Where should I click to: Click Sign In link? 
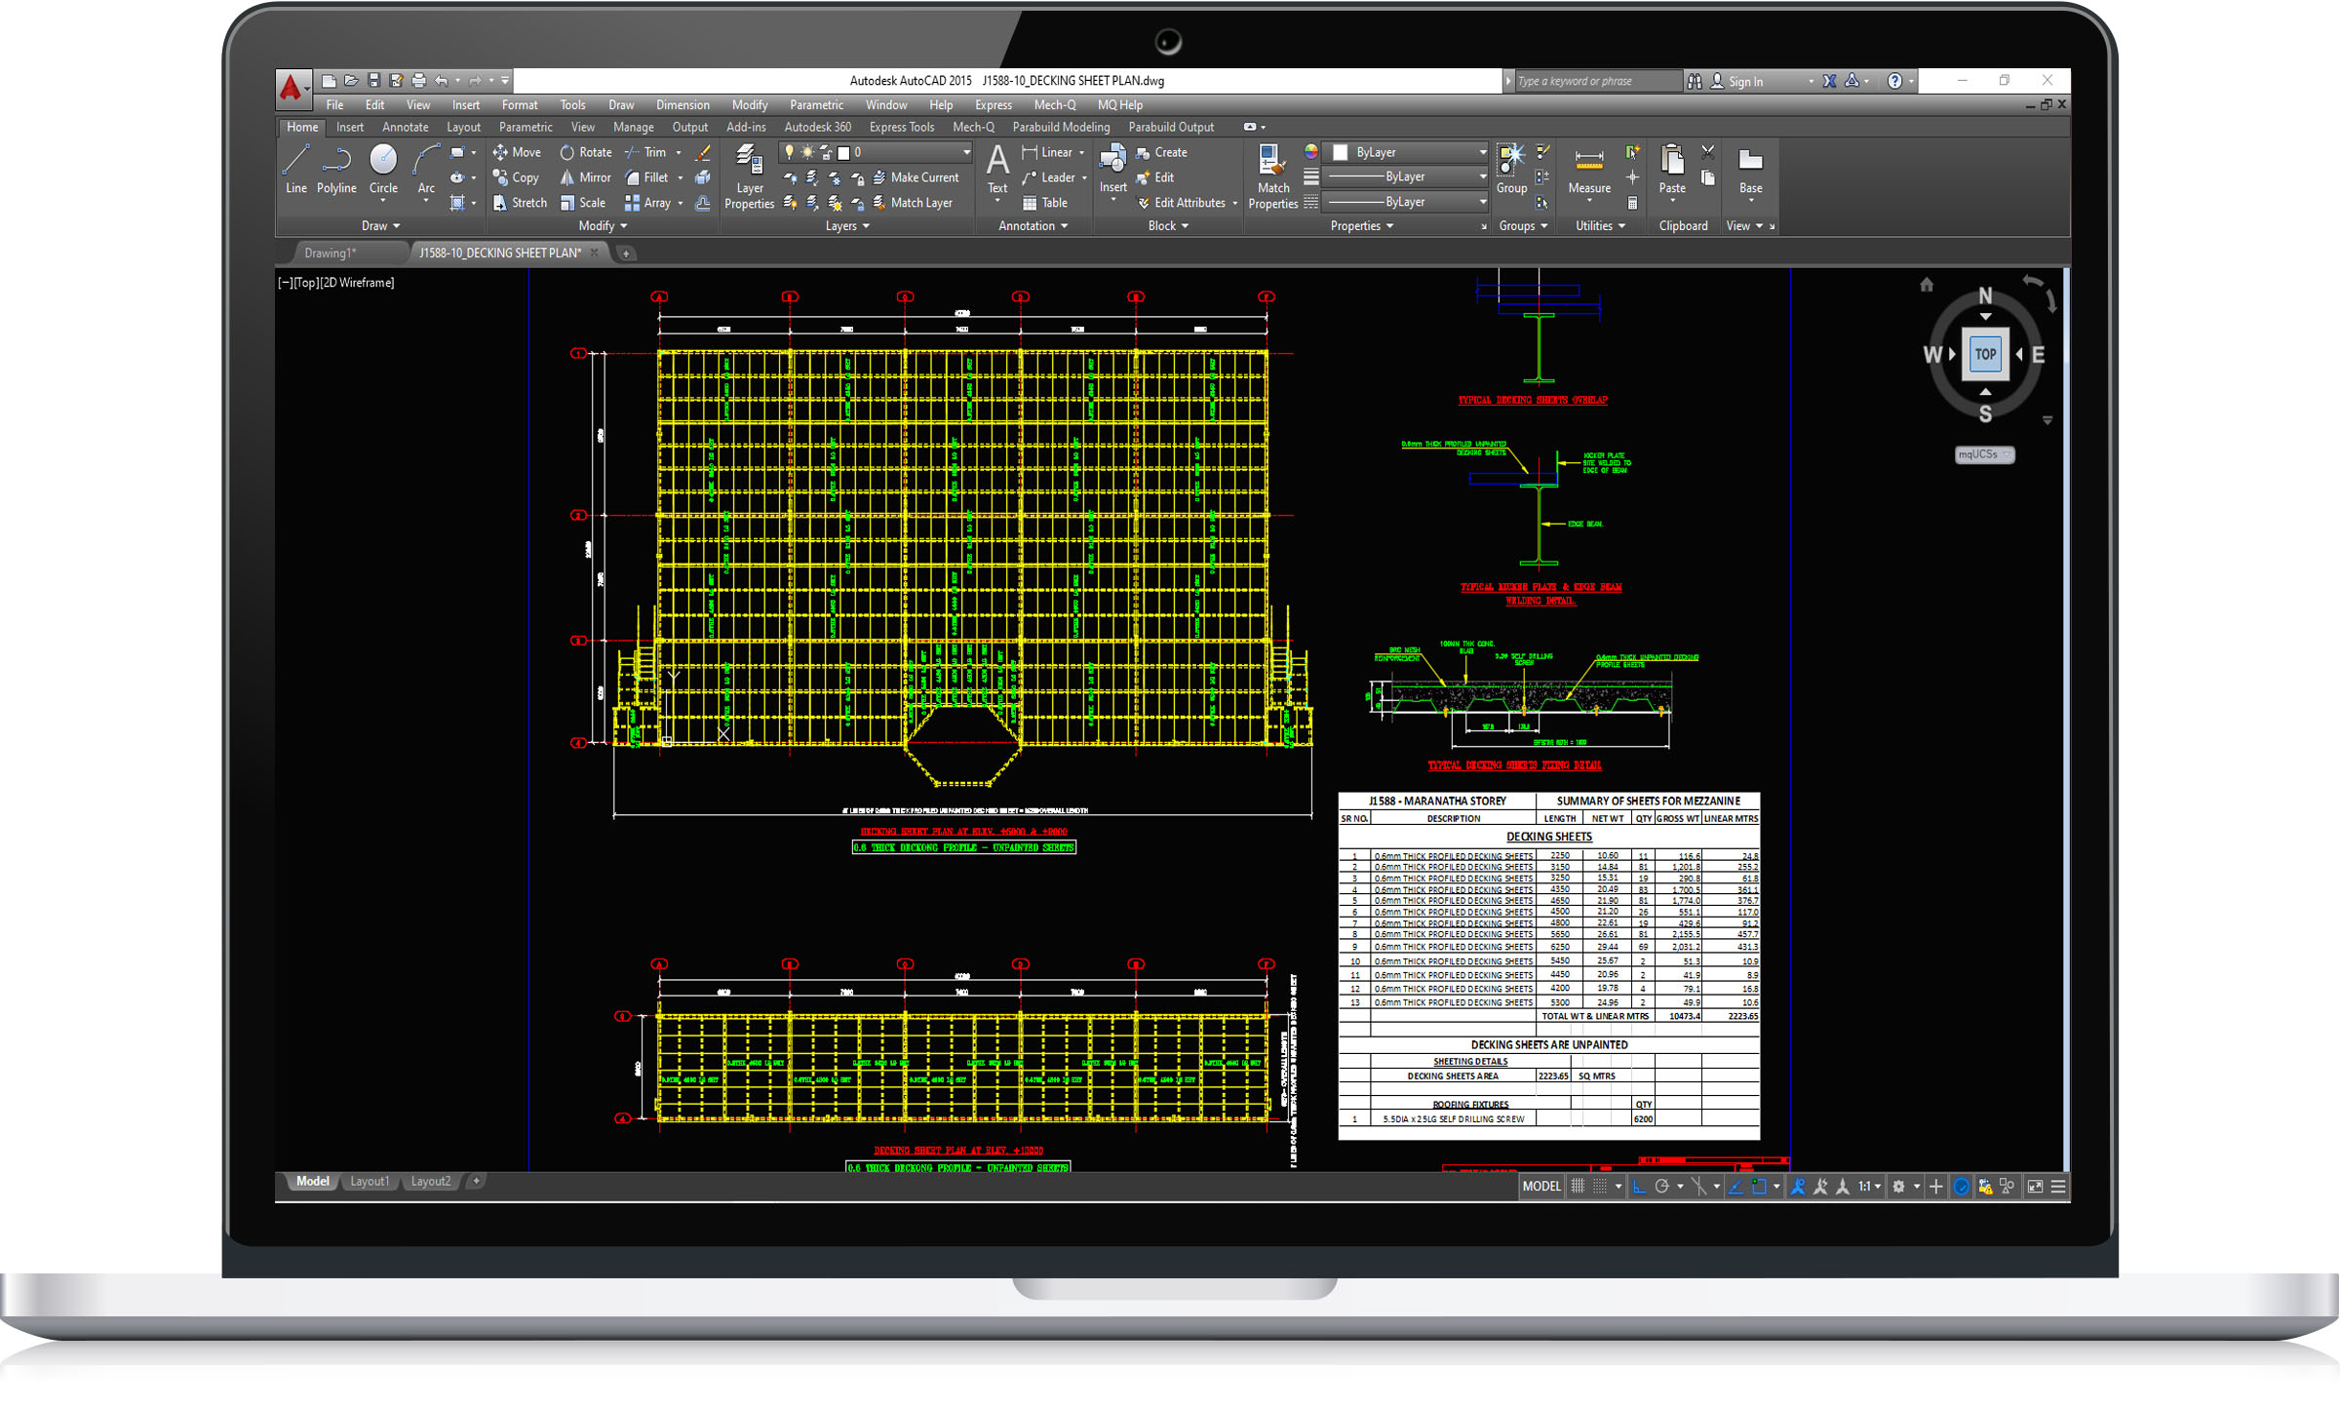(x=1744, y=82)
